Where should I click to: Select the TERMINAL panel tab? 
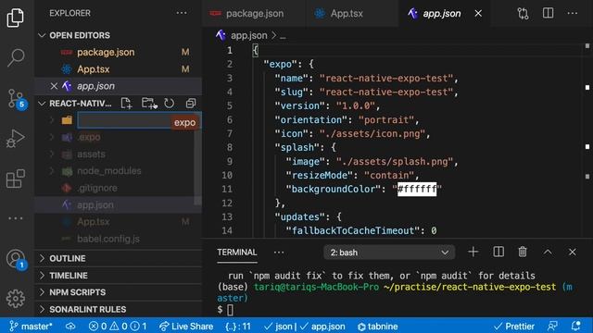(237, 253)
